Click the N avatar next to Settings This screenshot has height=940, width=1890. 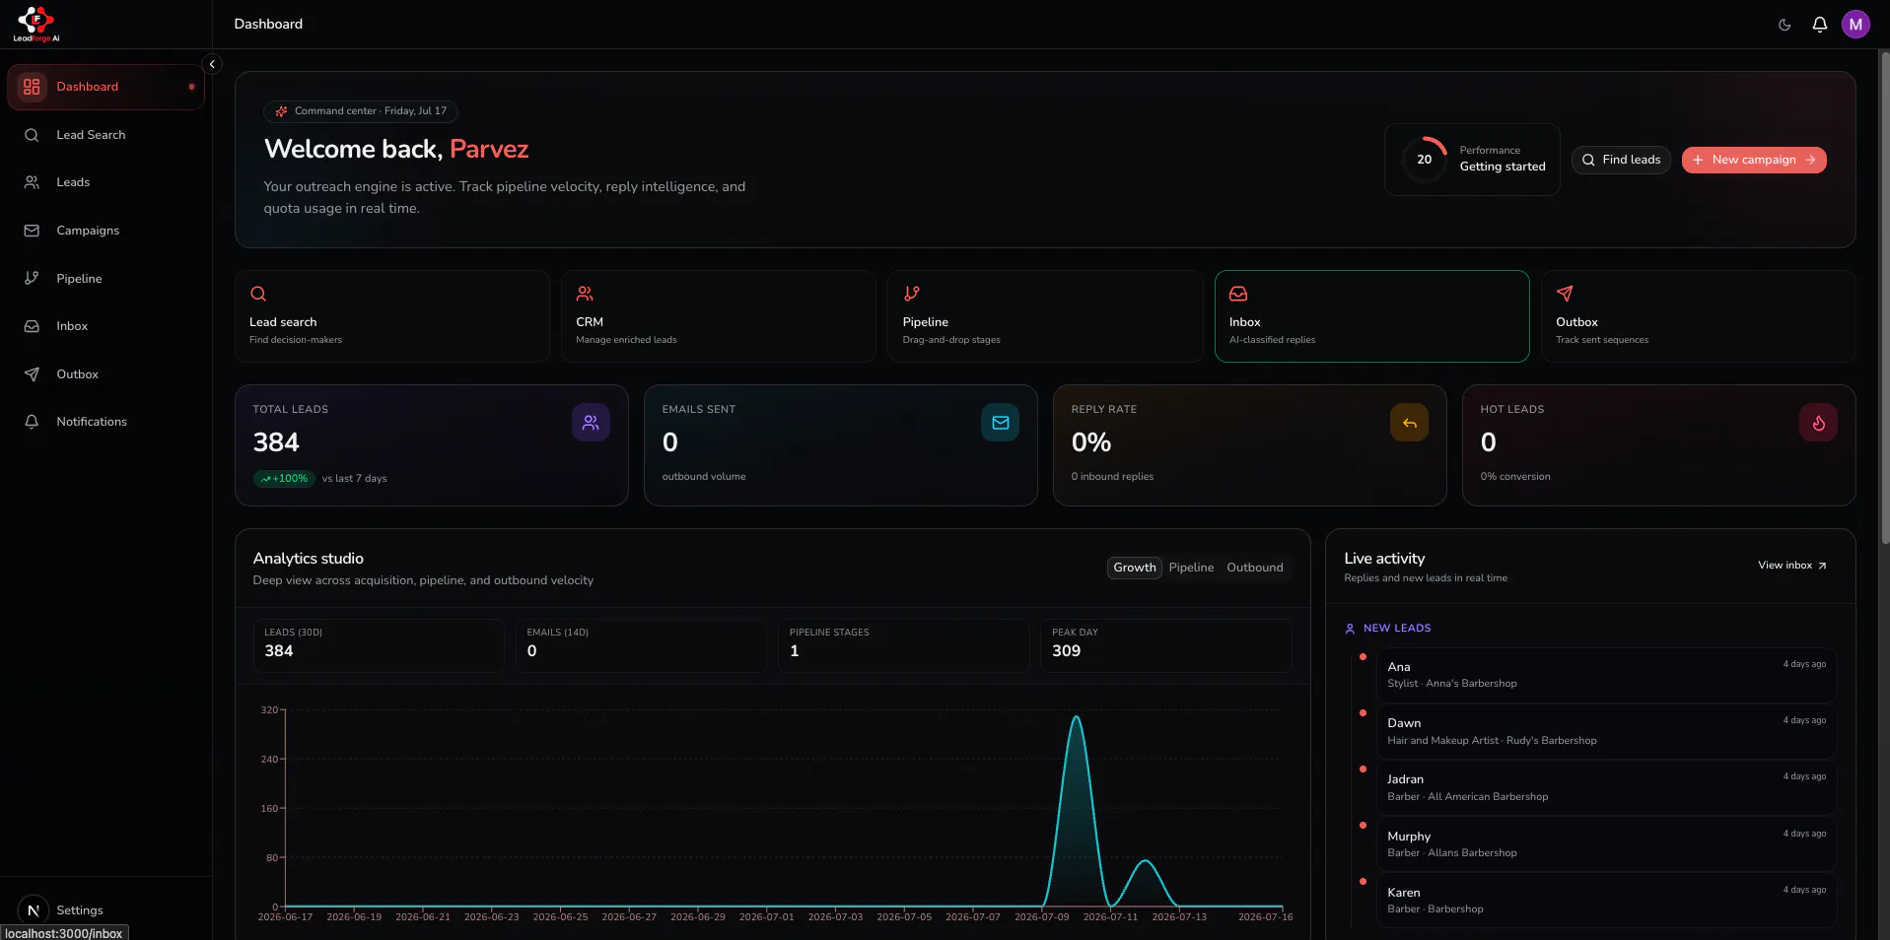click(x=34, y=910)
